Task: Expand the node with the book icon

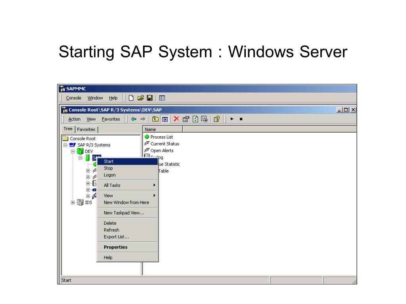Action: pos(88,183)
